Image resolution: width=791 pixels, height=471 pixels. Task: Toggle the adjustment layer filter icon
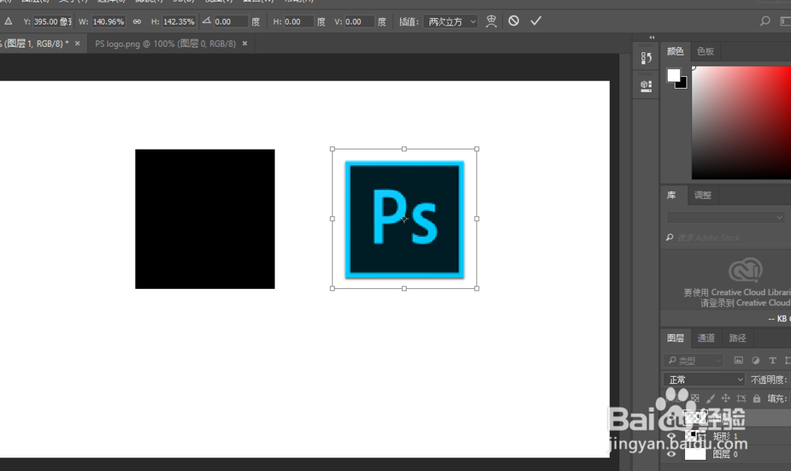pos(755,360)
